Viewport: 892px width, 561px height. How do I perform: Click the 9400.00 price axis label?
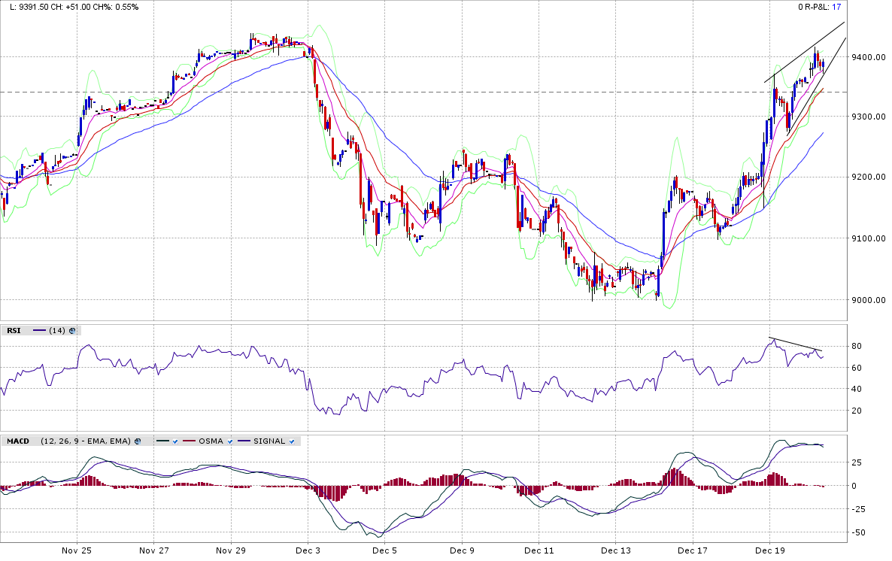[868, 57]
